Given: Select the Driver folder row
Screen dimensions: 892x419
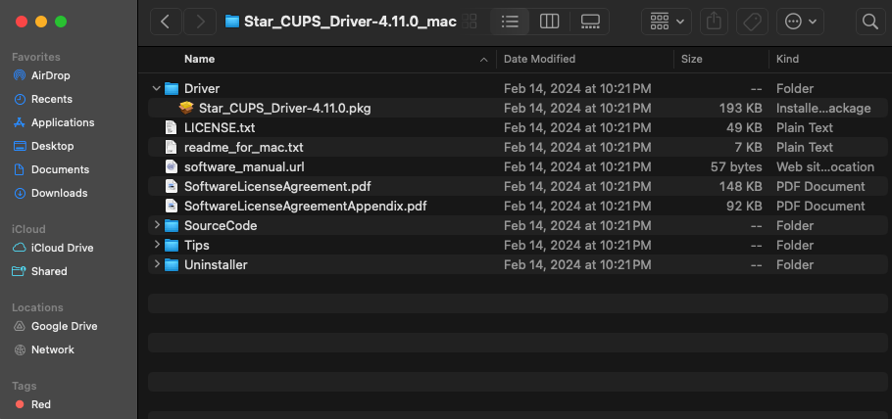Looking at the screenshot, I should pyautogui.click(x=518, y=88).
